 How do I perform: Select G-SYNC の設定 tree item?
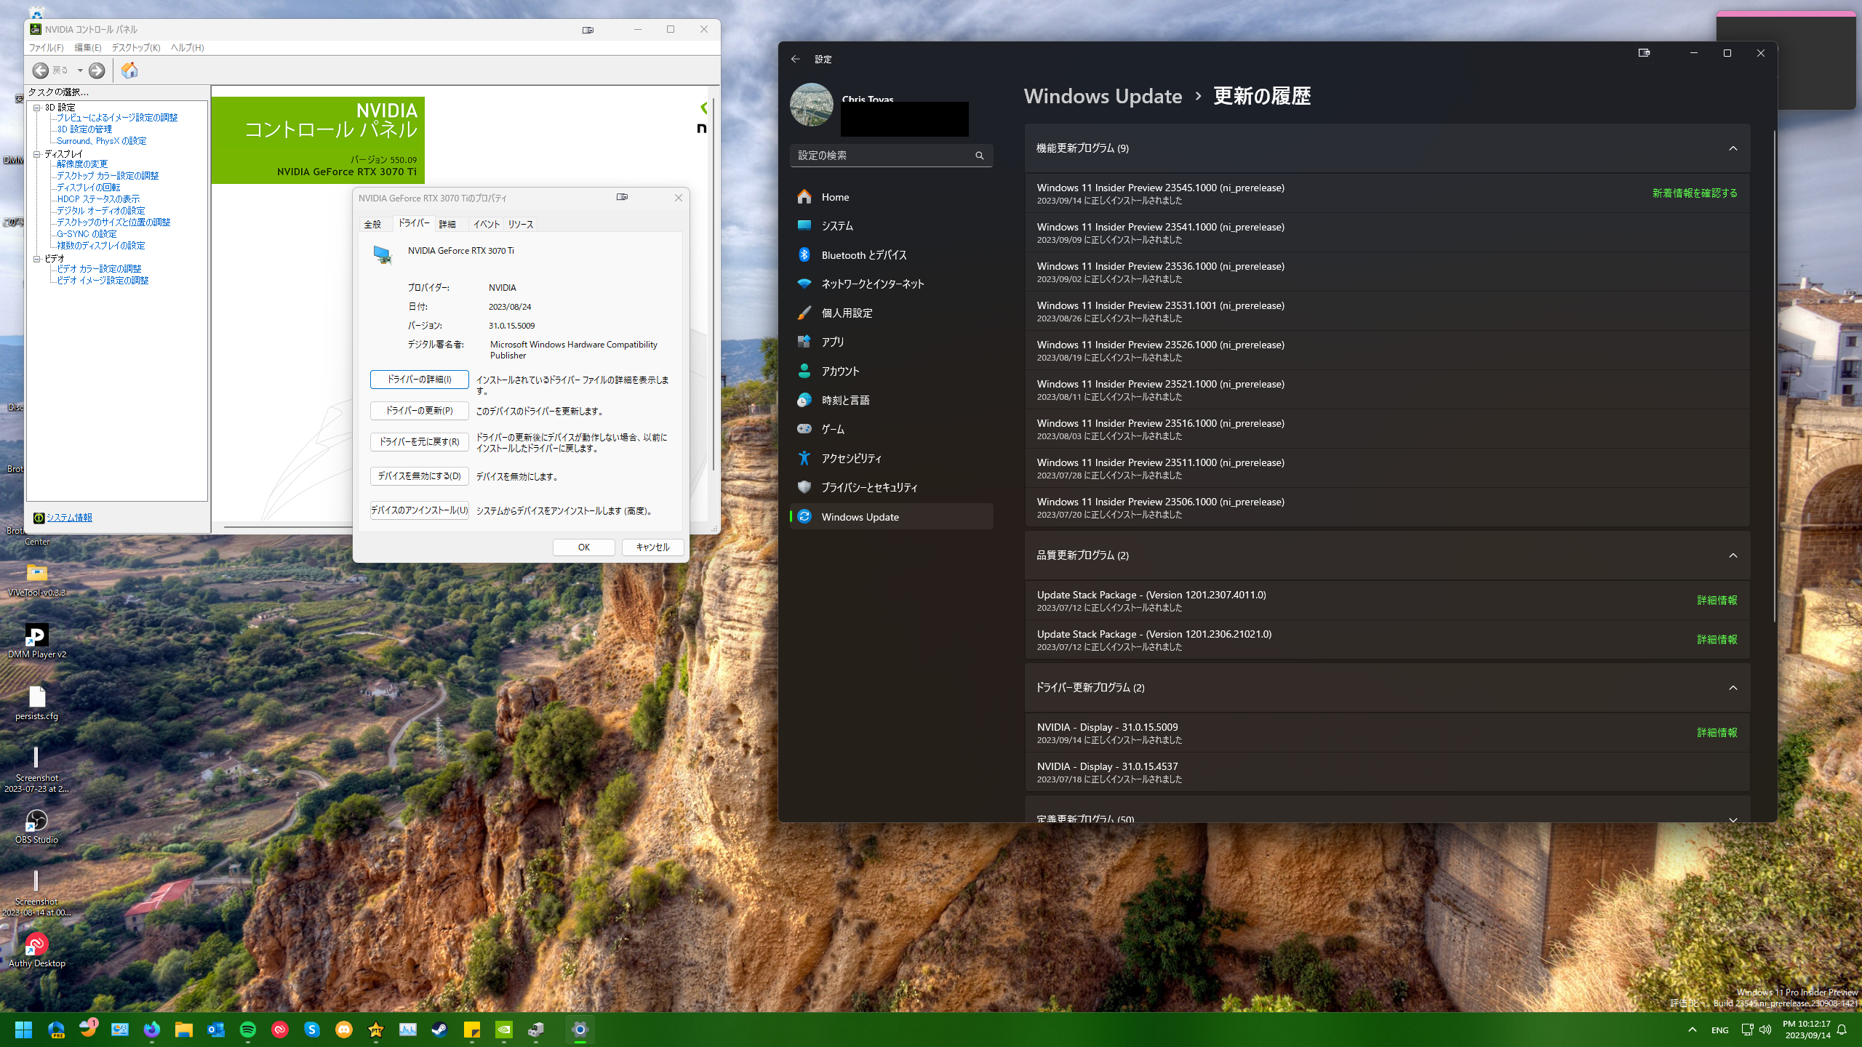click(x=87, y=234)
